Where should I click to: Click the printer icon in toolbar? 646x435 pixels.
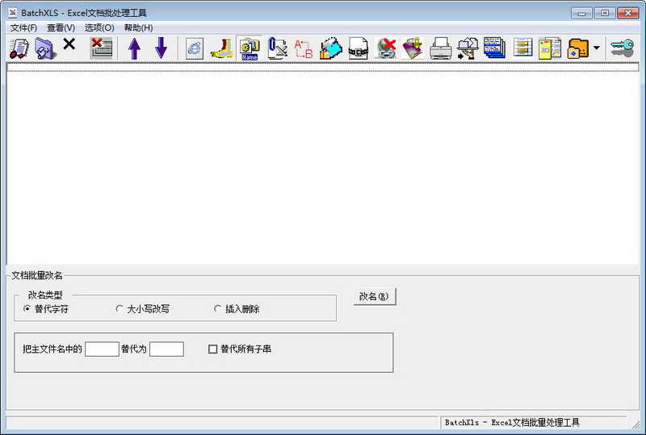440,48
